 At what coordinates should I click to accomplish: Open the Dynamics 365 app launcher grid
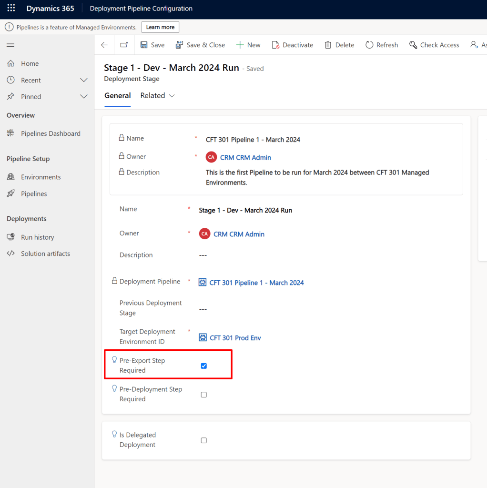click(x=10, y=8)
